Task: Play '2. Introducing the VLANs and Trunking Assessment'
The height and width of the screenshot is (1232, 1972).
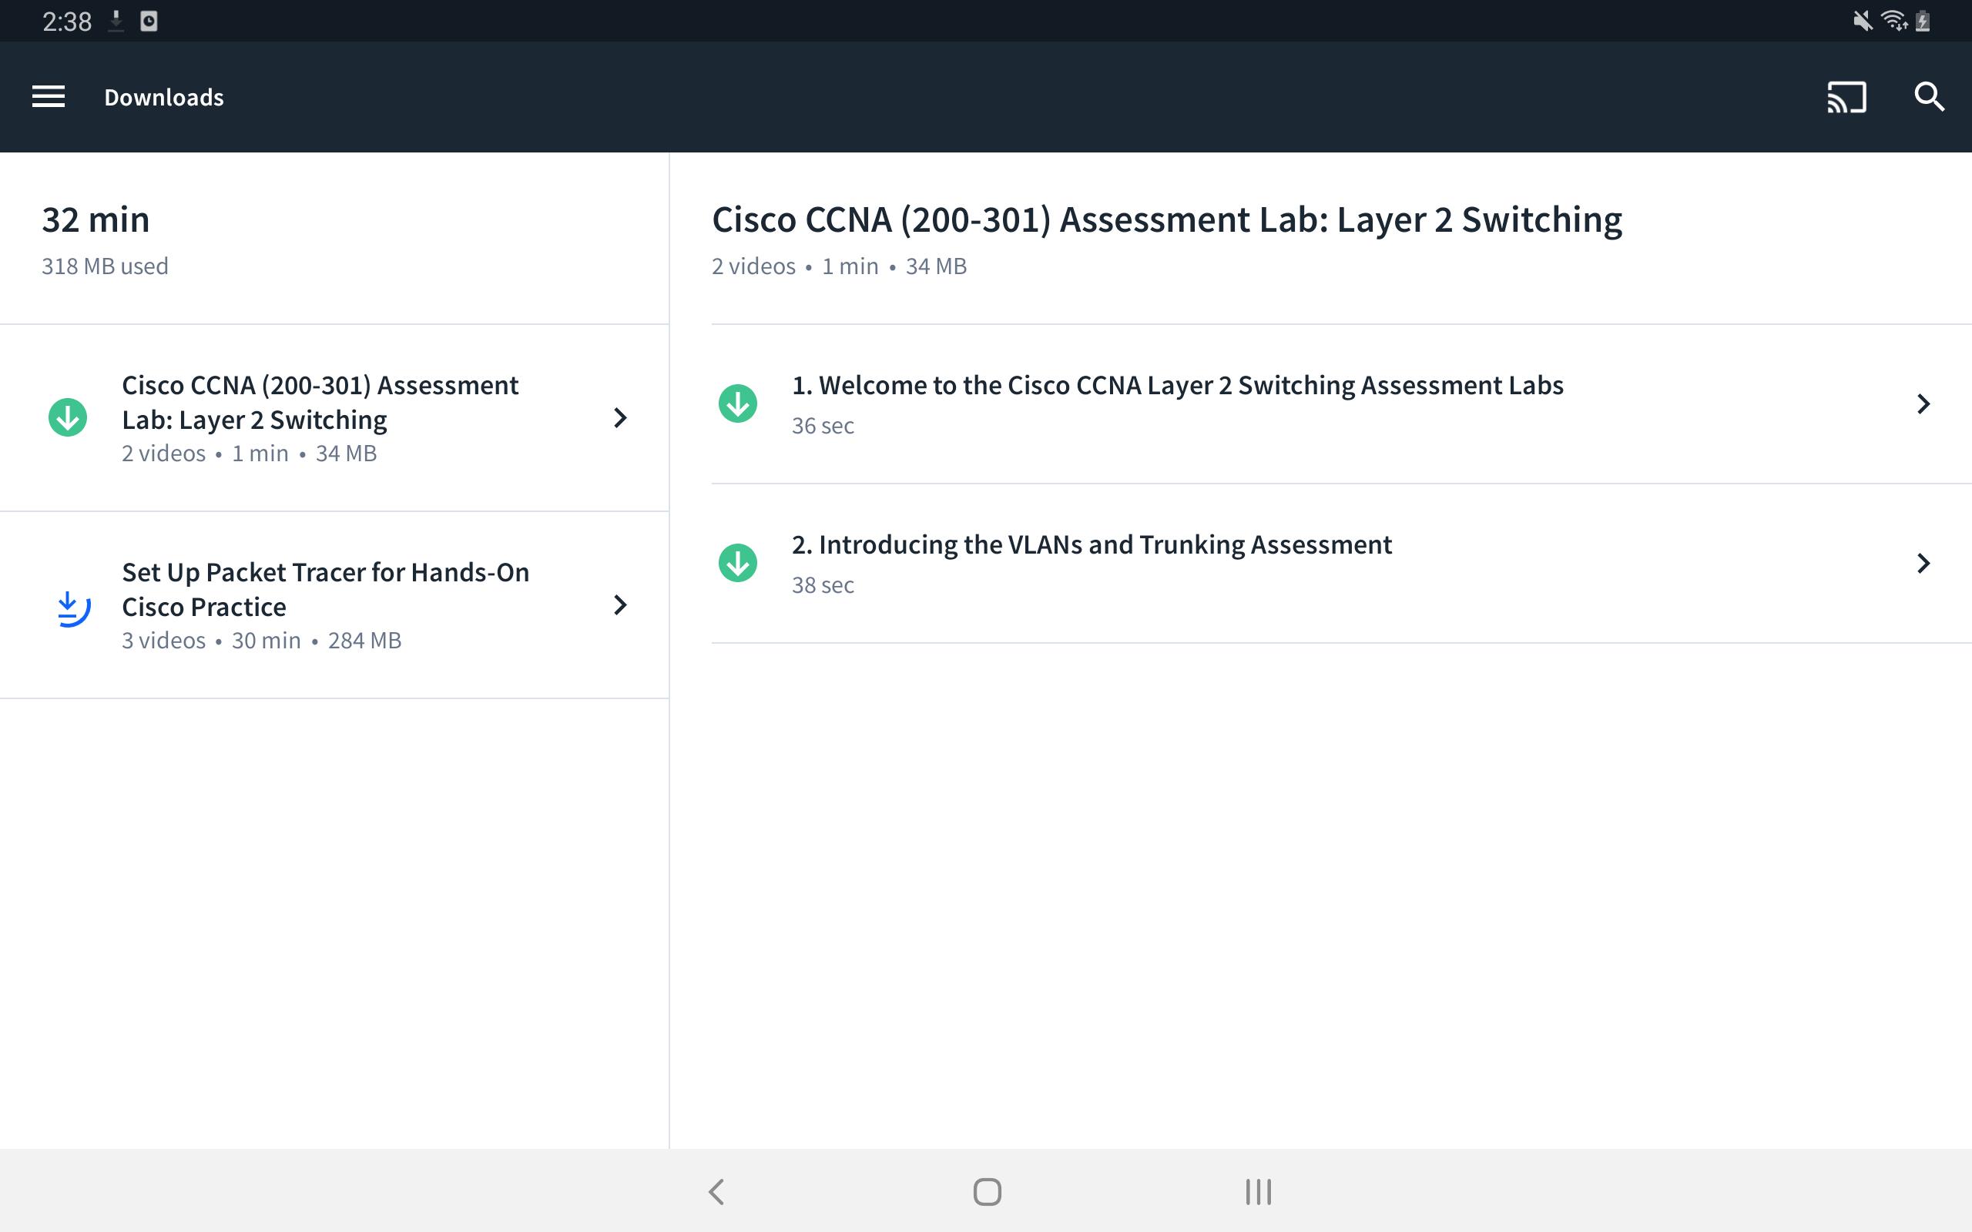Action: click(1341, 564)
